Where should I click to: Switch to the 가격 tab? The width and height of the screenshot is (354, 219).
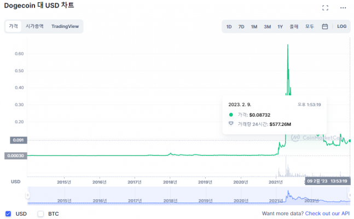pyautogui.click(x=13, y=26)
